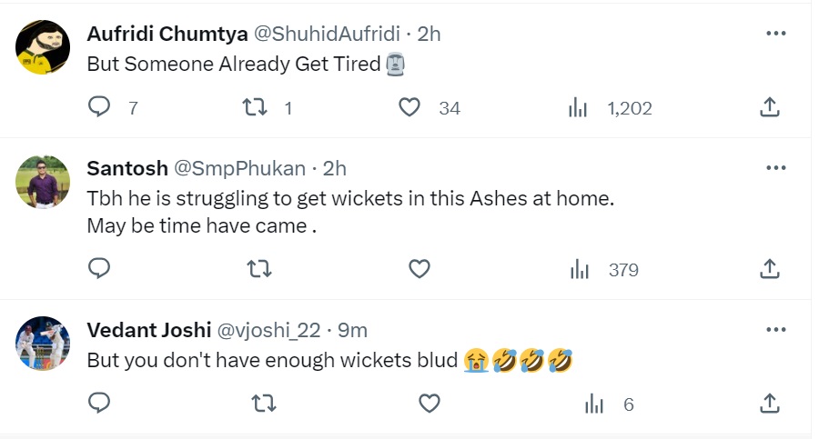Retweet Aufridi Chumtya's tweet

tap(257, 108)
